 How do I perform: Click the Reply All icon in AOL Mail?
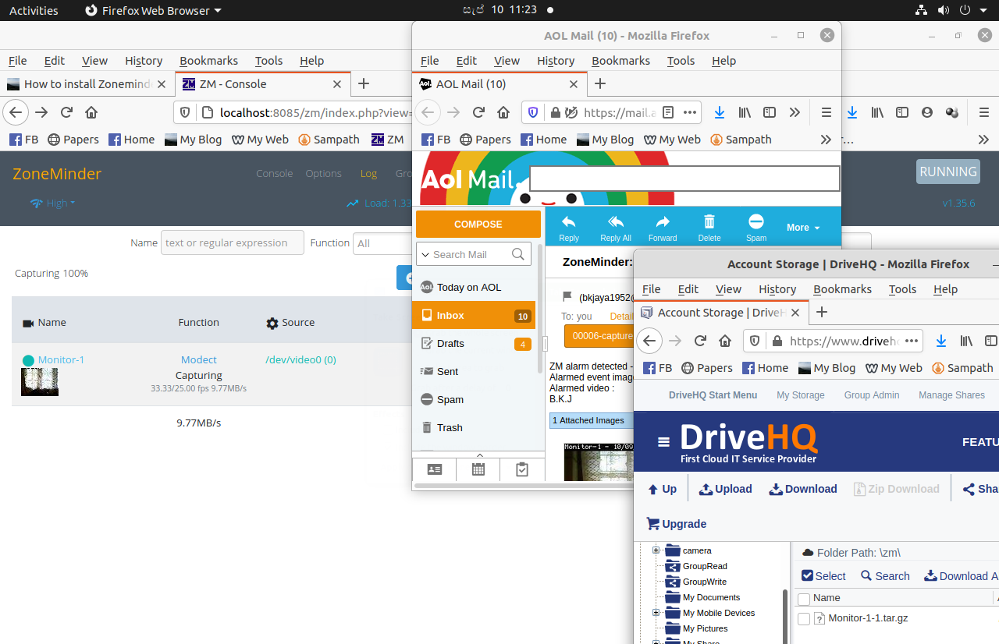[616, 221]
